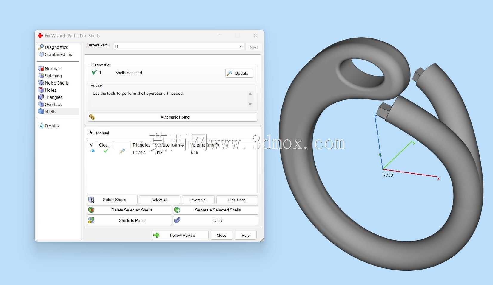Image resolution: width=493 pixels, height=285 pixels.
Task: Open the Triangles page
Action: (53, 97)
